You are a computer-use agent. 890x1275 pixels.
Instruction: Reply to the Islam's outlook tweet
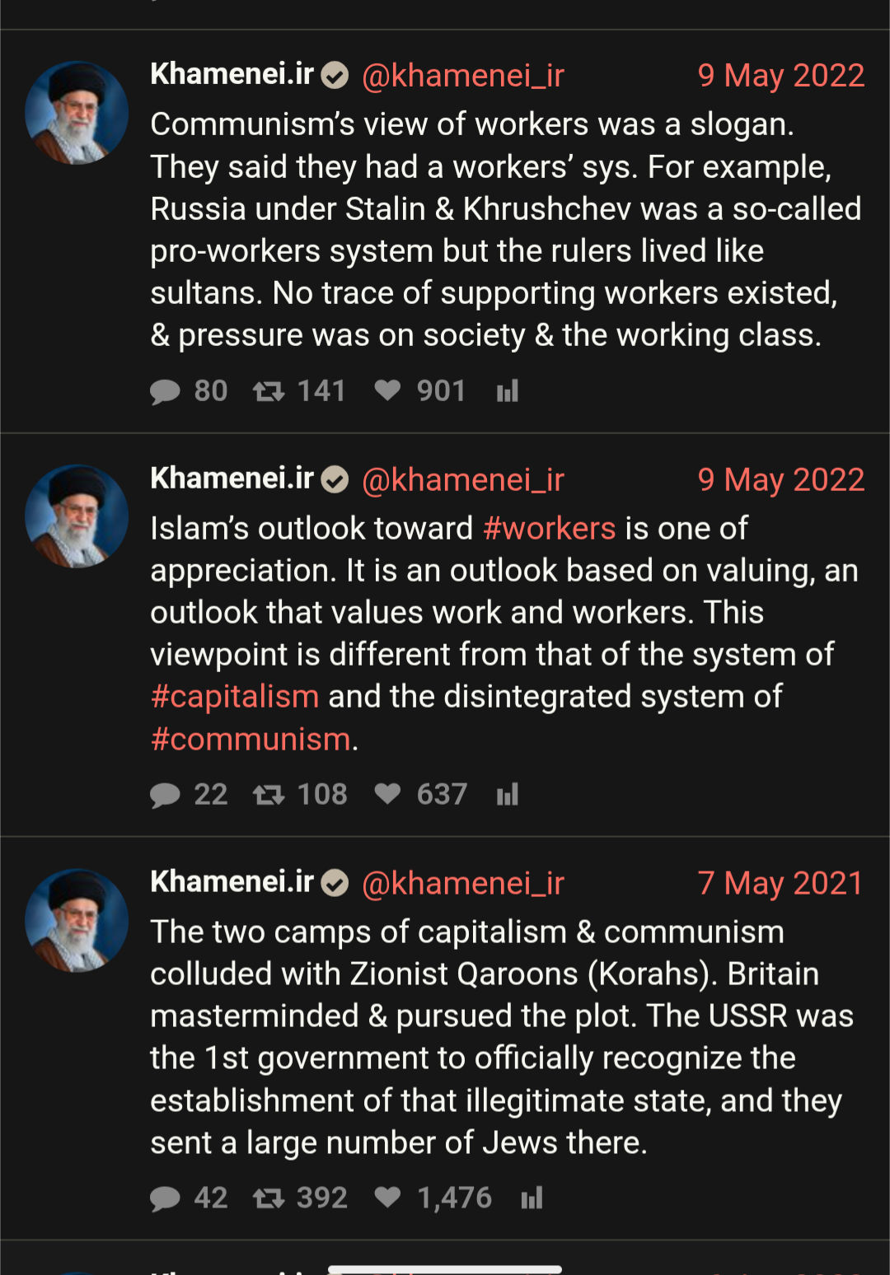pos(166,795)
